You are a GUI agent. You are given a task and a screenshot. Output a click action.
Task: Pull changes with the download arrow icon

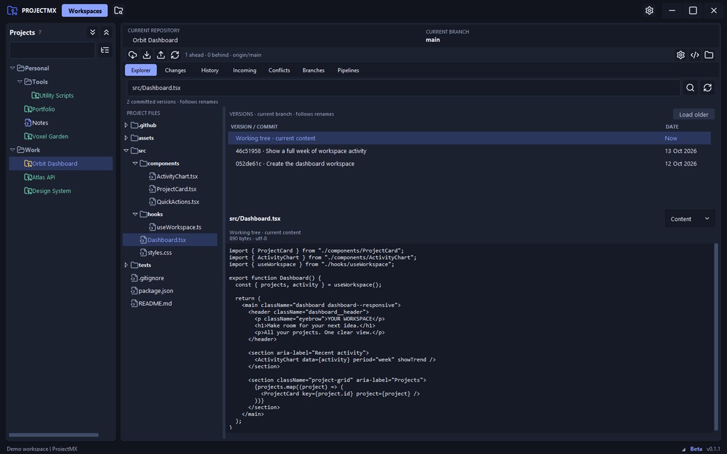tap(147, 55)
